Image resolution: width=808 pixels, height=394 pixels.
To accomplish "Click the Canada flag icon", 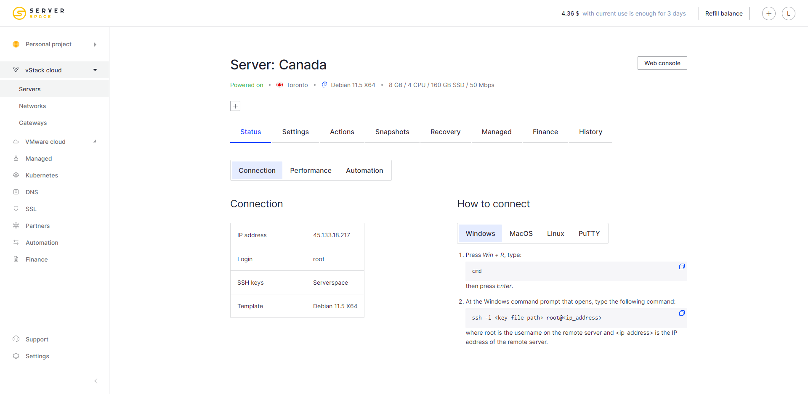I will coord(279,85).
